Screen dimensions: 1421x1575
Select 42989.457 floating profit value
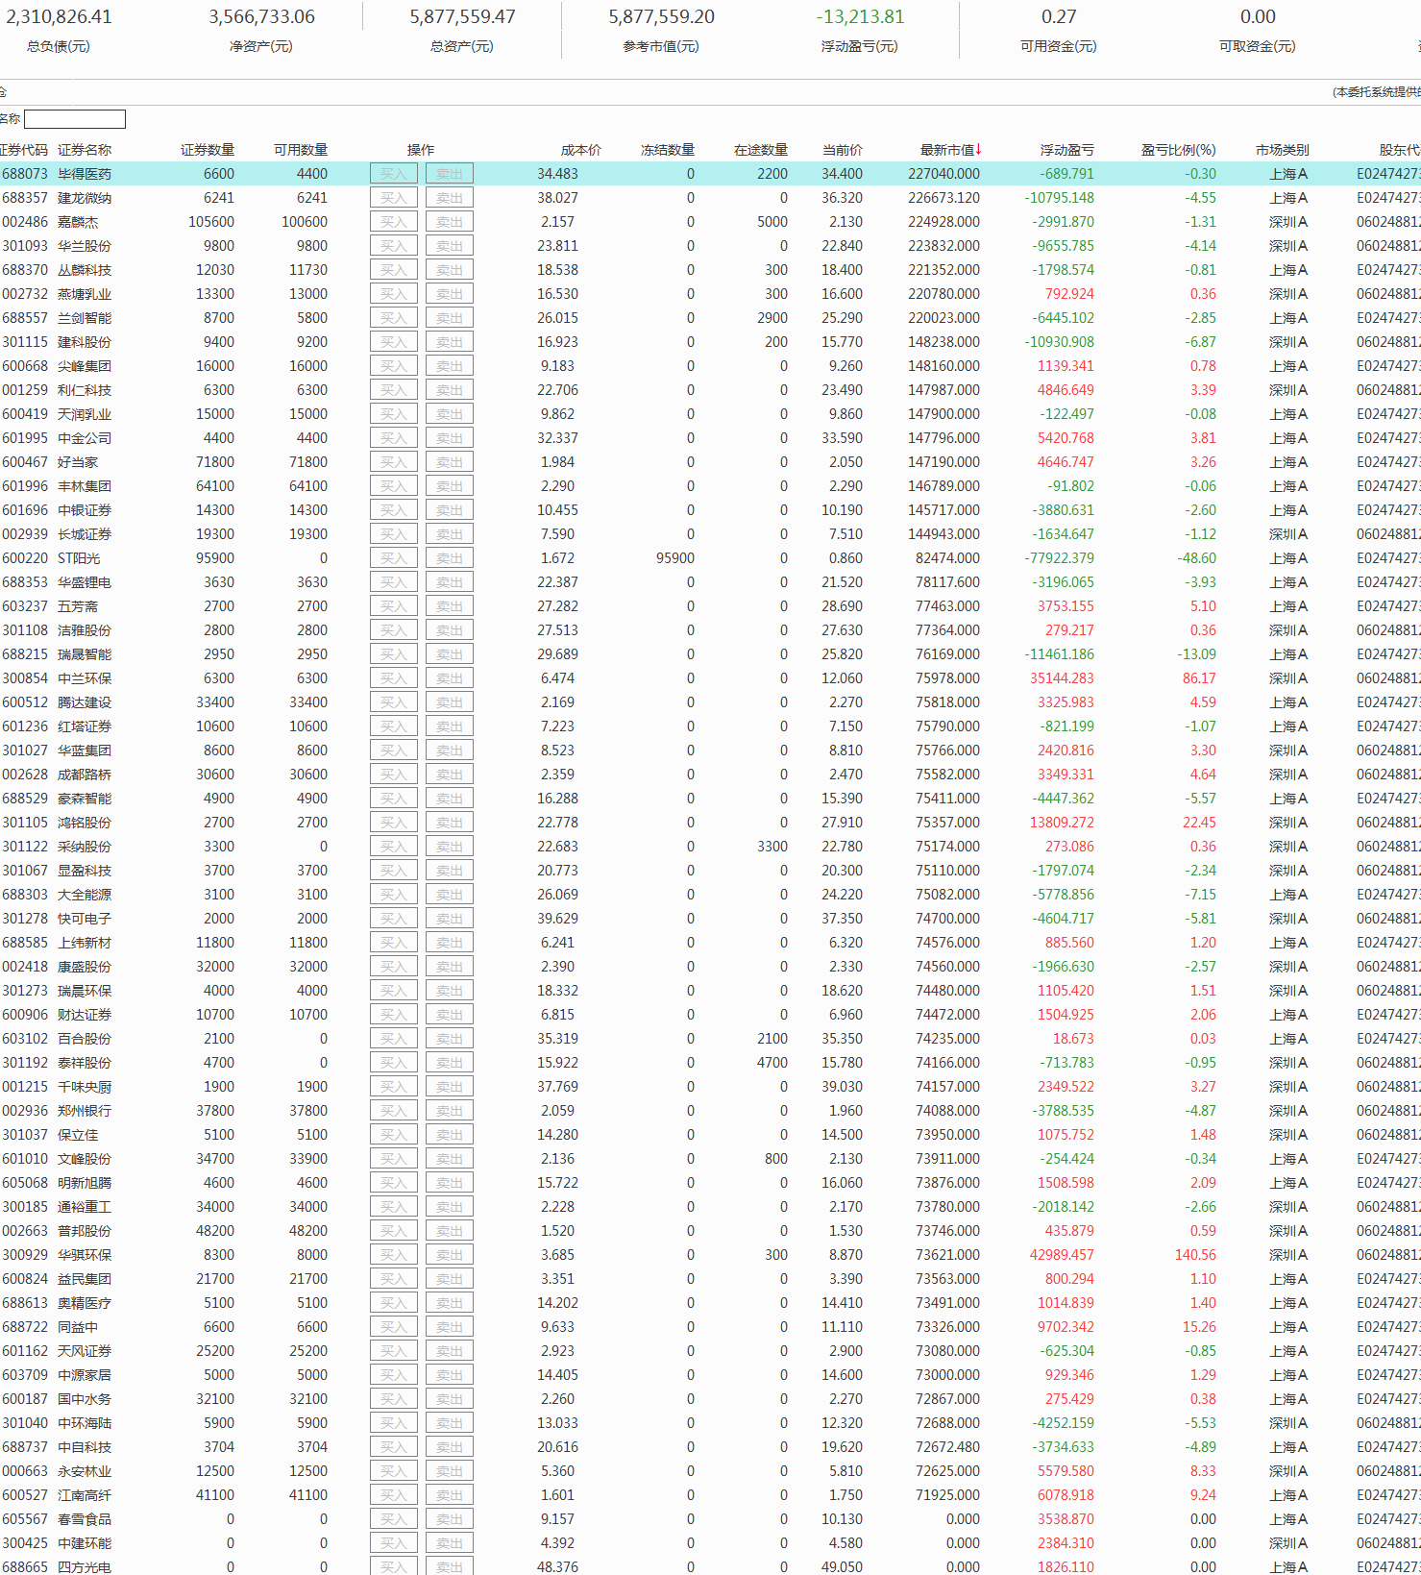1062,1255
